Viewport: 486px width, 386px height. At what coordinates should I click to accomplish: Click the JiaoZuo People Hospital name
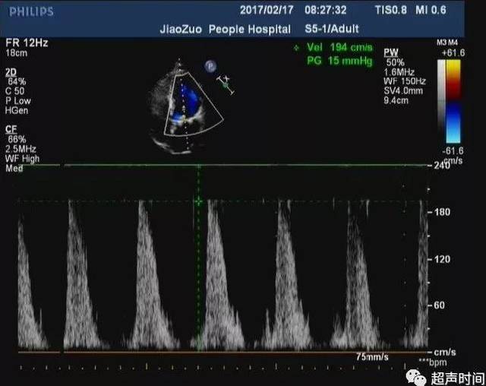click(x=226, y=30)
